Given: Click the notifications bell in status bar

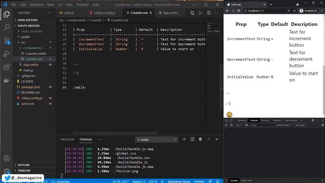Looking at the screenshot, I should click(218, 181).
